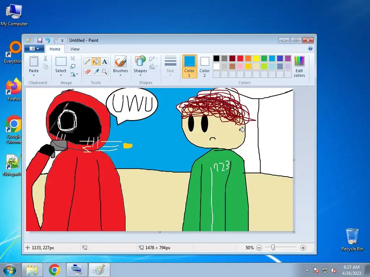
Task: Open the Windows Start menu
Action: click(10, 270)
